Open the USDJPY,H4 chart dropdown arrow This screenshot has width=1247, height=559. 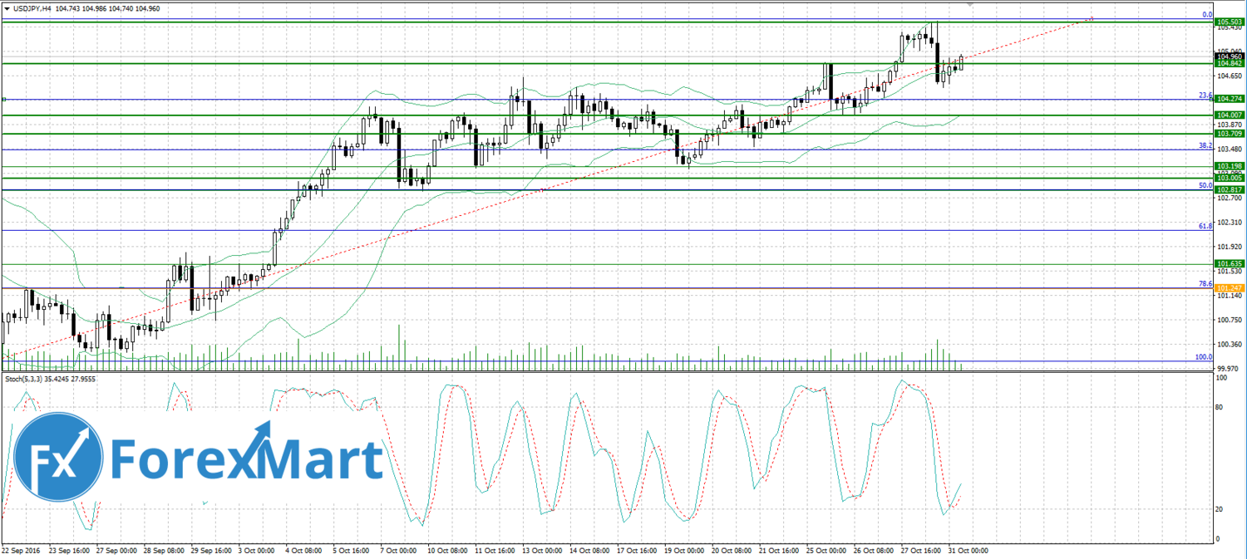tap(7, 8)
